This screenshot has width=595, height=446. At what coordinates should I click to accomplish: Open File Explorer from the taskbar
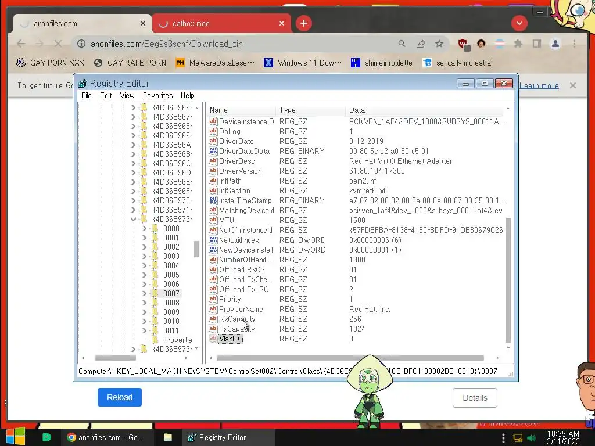click(168, 437)
